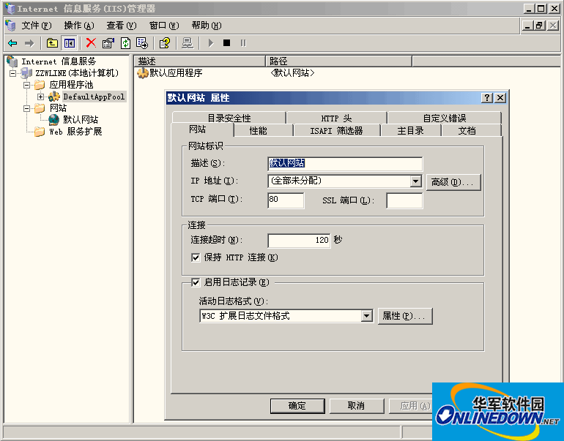Click the Forward arrow toolbar icon
564x441 pixels.
tap(29, 43)
